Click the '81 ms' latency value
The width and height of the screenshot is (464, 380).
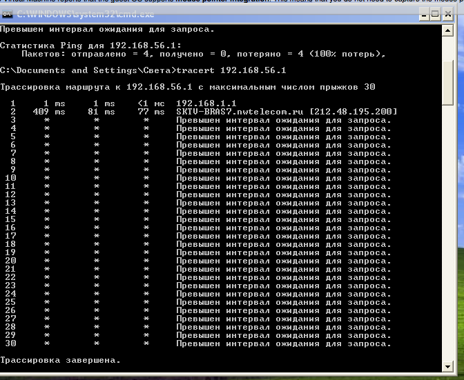(x=101, y=112)
